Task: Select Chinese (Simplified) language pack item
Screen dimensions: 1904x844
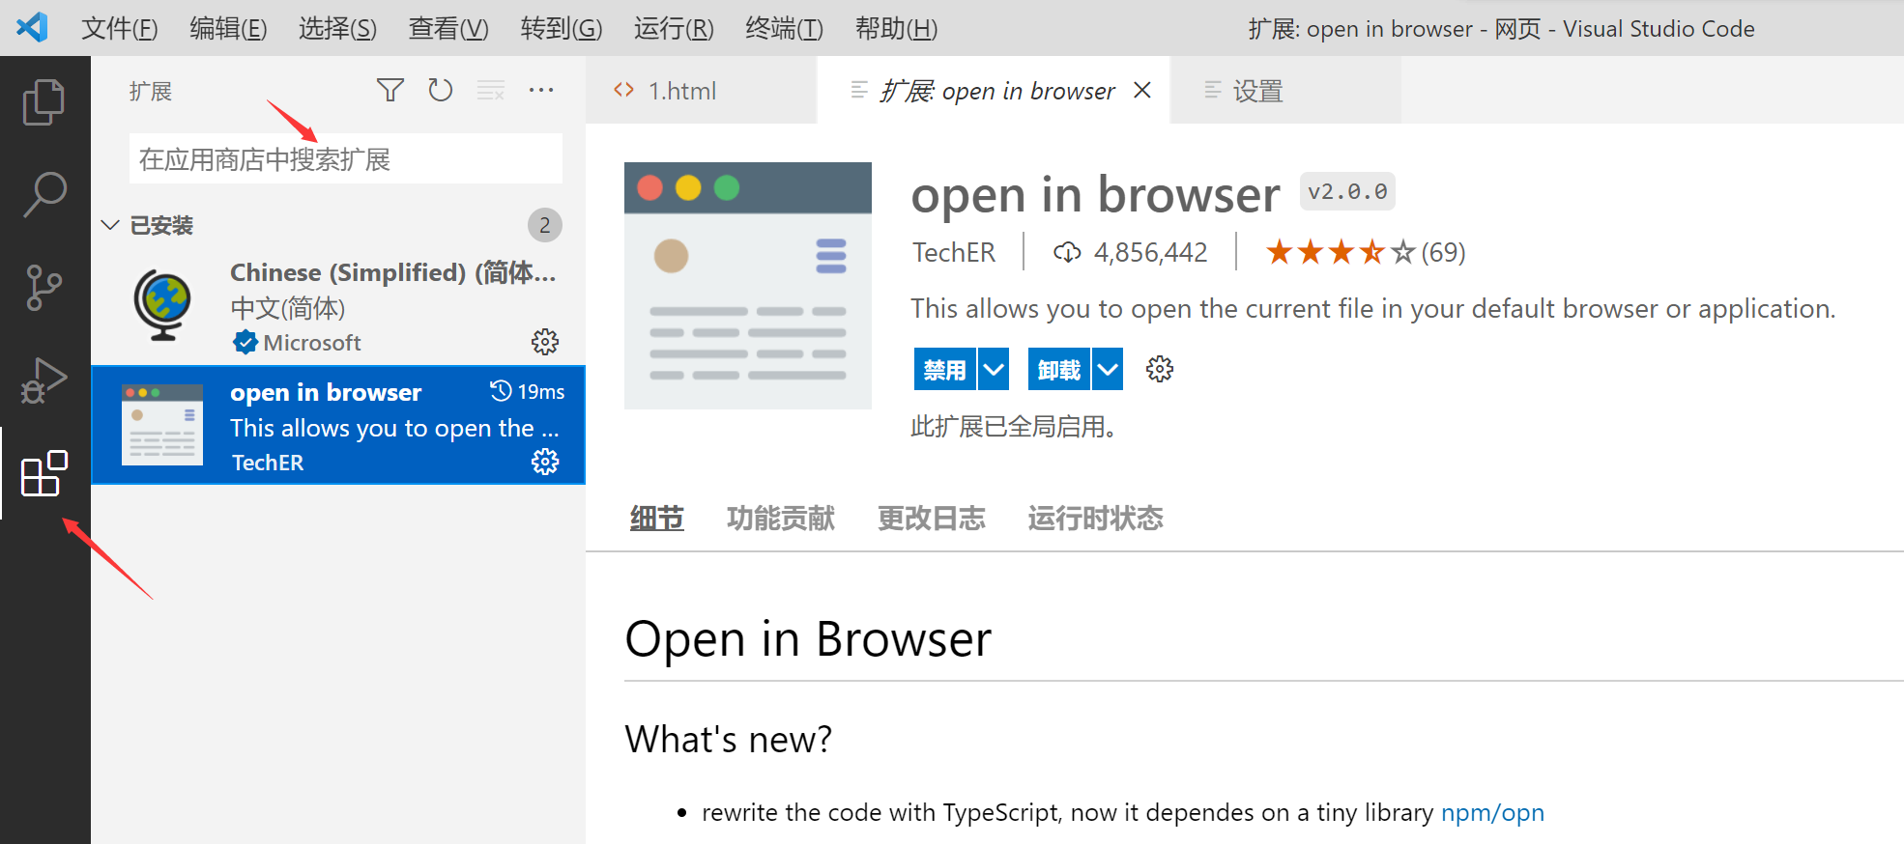Action: (338, 306)
